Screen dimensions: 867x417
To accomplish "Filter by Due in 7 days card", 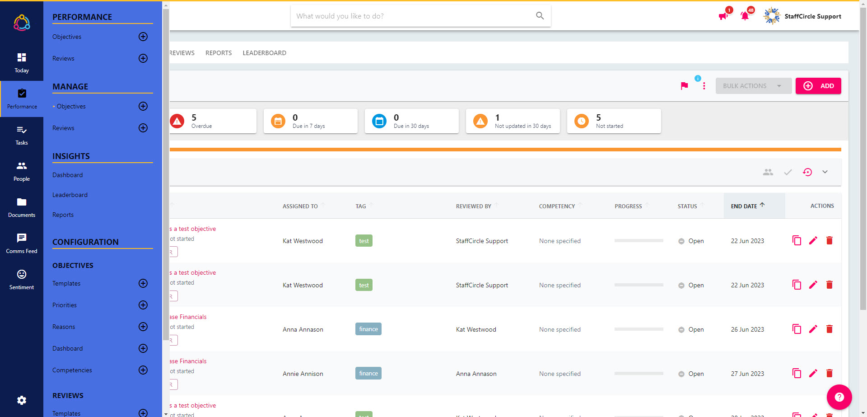I will pyautogui.click(x=311, y=121).
